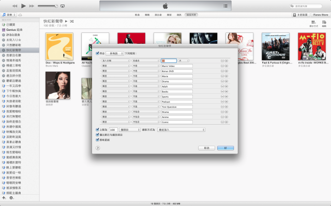Open the field dropdown in Music Video row
The height and width of the screenshot is (206, 331).
(x=115, y=66)
